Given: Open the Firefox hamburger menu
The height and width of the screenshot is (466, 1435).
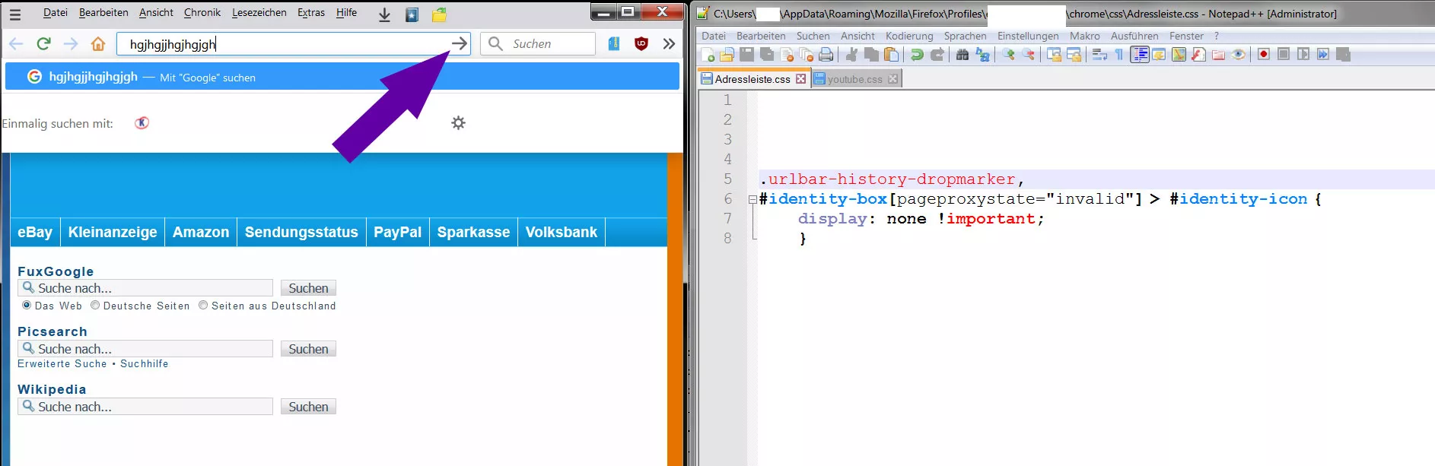Looking at the screenshot, I should (14, 14).
